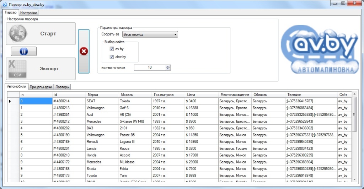364x189 pixels.
Task: Decrease thread count with the down arrow
Action: [x=168, y=69]
